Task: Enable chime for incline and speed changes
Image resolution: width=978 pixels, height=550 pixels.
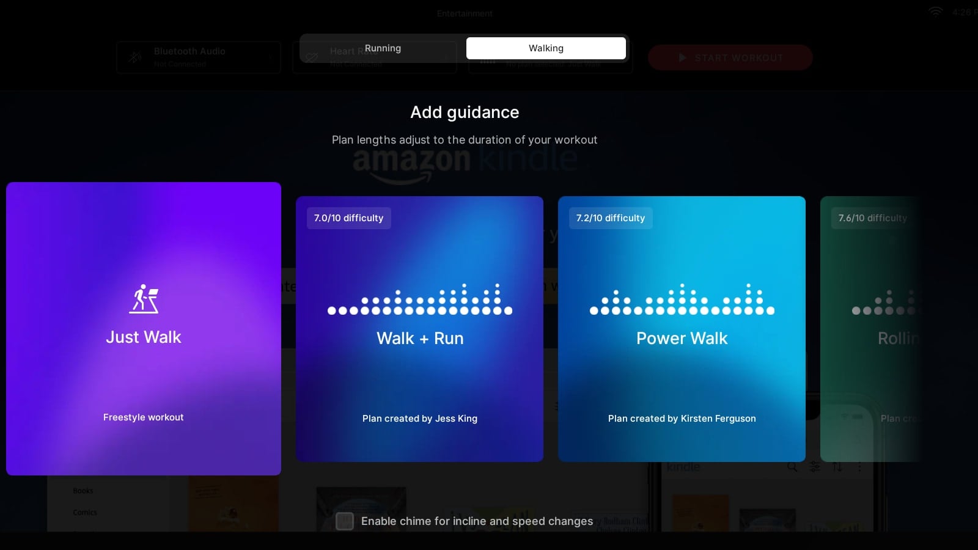Action: click(x=345, y=521)
